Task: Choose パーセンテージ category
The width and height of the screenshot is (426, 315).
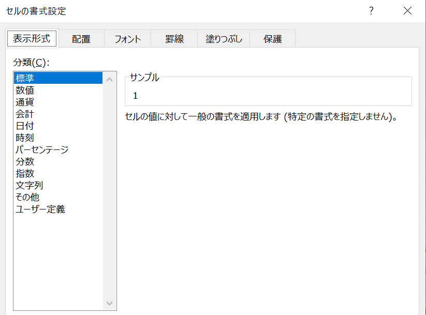Action: click(58, 149)
